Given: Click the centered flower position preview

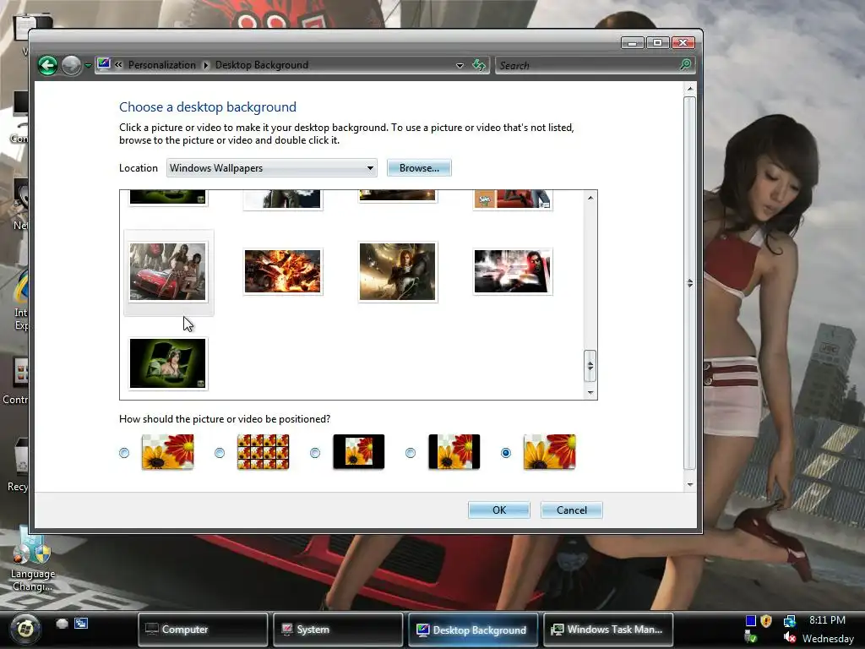Looking at the screenshot, I should click(358, 451).
